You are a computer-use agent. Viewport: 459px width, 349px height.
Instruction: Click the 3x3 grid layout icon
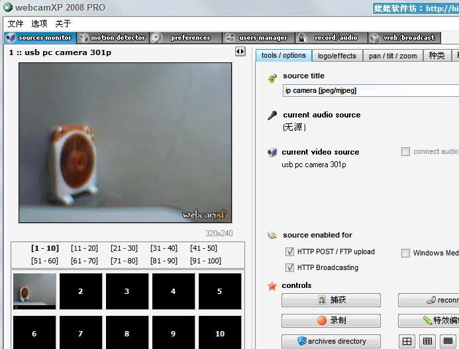[x=427, y=341]
